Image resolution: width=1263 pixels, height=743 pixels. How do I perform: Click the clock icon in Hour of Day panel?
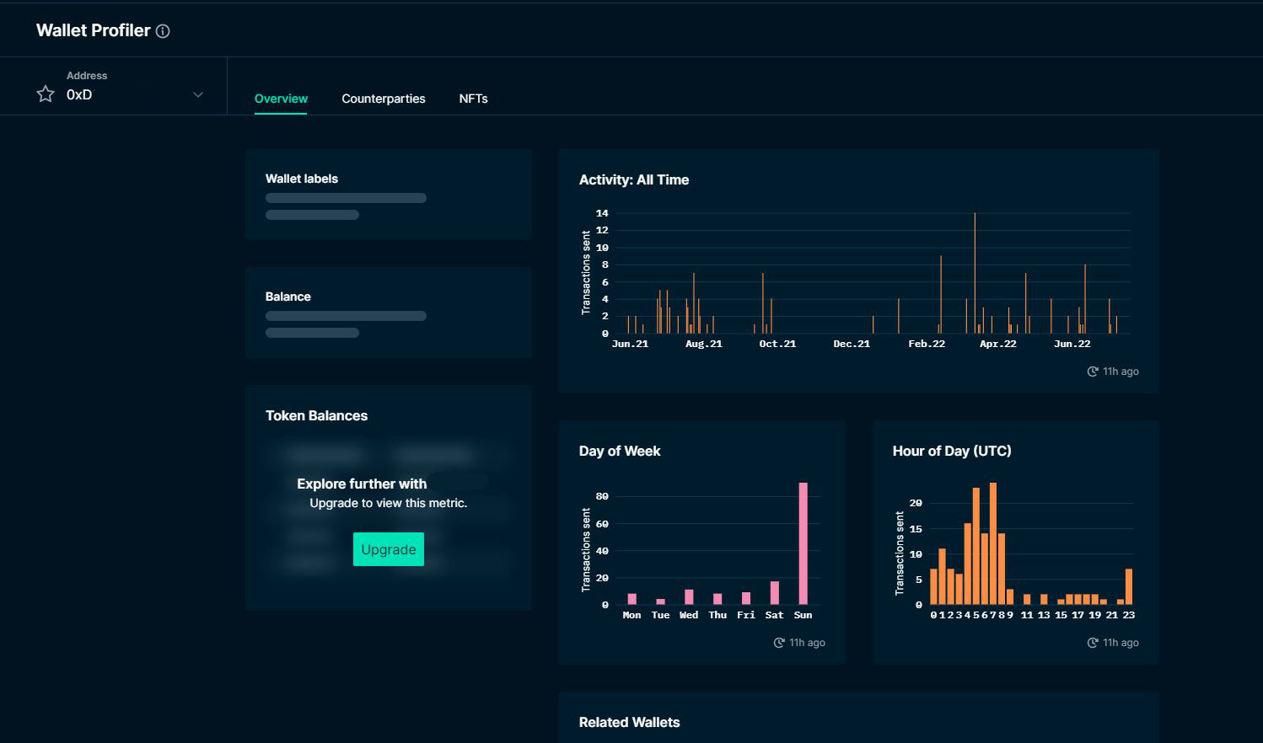pyautogui.click(x=1092, y=642)
